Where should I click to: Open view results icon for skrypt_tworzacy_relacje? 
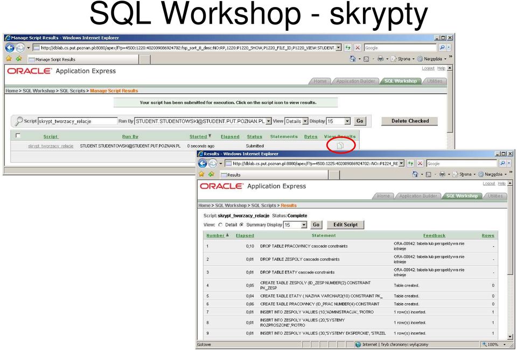(x=340, y=146)
